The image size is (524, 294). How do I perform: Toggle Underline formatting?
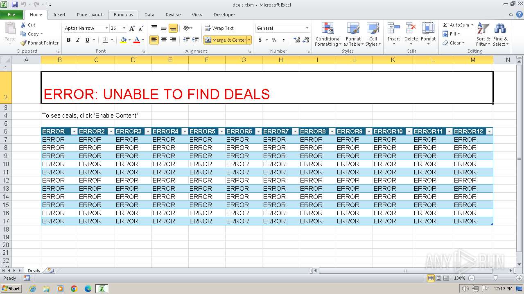pyautogui.click(x=87, y=40)
